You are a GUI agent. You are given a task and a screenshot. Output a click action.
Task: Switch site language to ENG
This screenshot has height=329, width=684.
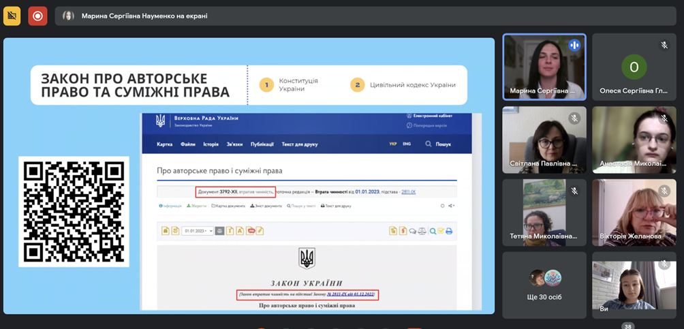coord(407,144)
